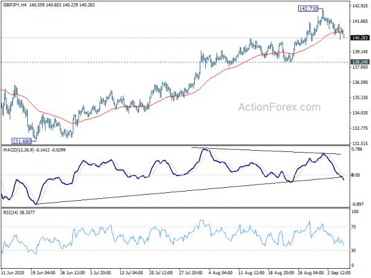Click the 2 Sep 12:00 time label
371x278 pixels.
coord(339,272)
